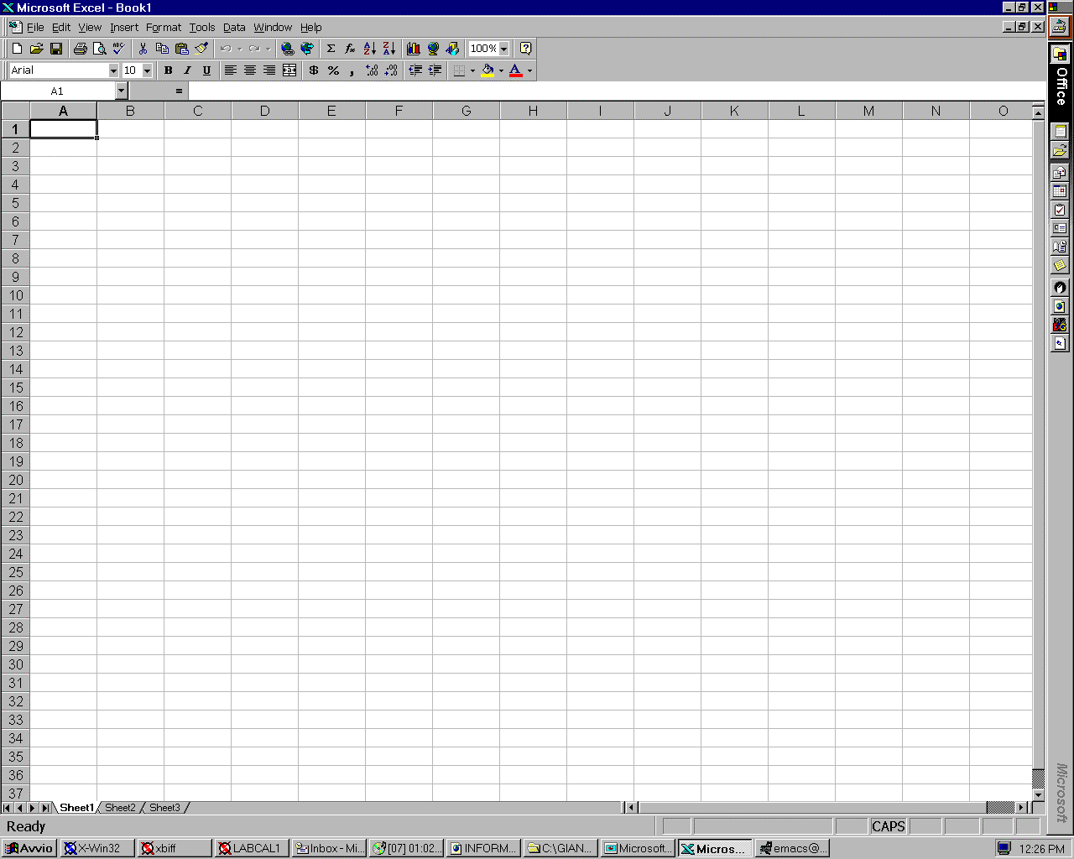This screenshot has width=1074, height=859.
Task: Open the Data menu
Action: click(234, 28)
